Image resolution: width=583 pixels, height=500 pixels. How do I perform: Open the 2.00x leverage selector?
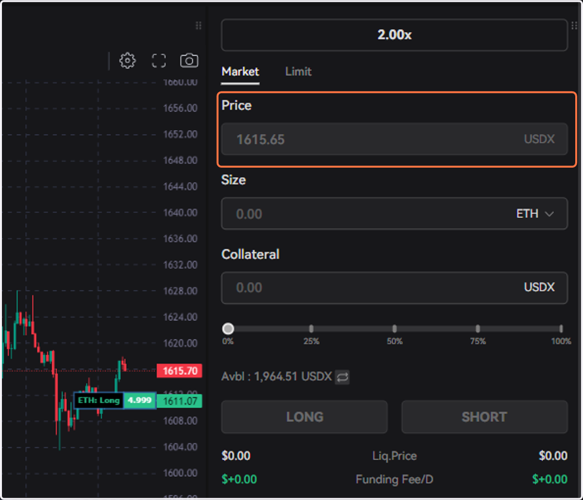coord(394,35)
